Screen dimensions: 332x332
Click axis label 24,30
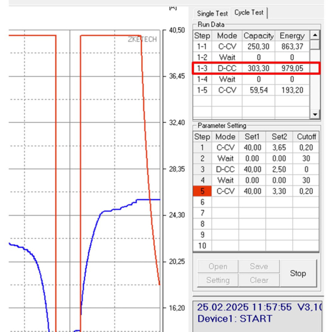tap(177, 215)
